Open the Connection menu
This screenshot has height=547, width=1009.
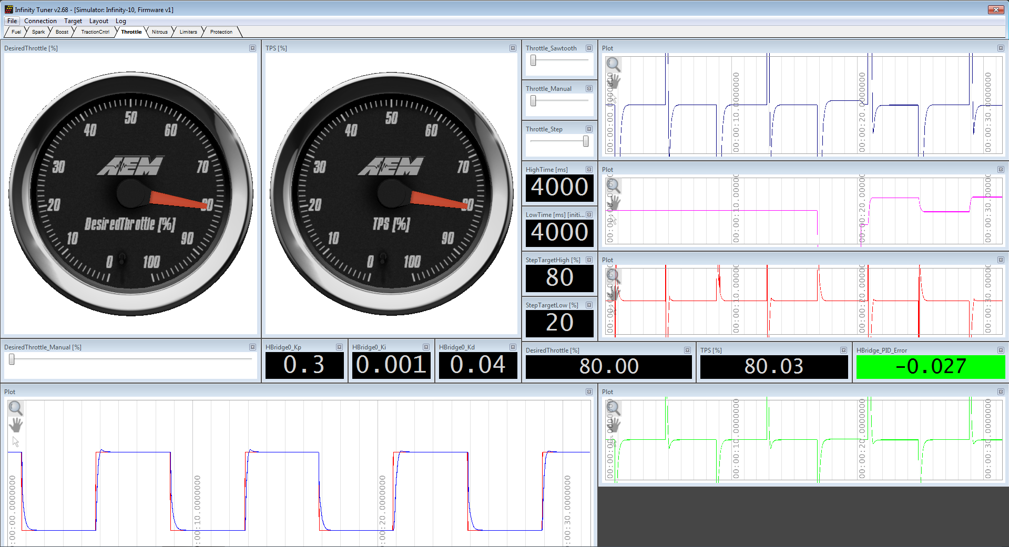(x=40, y=21)
